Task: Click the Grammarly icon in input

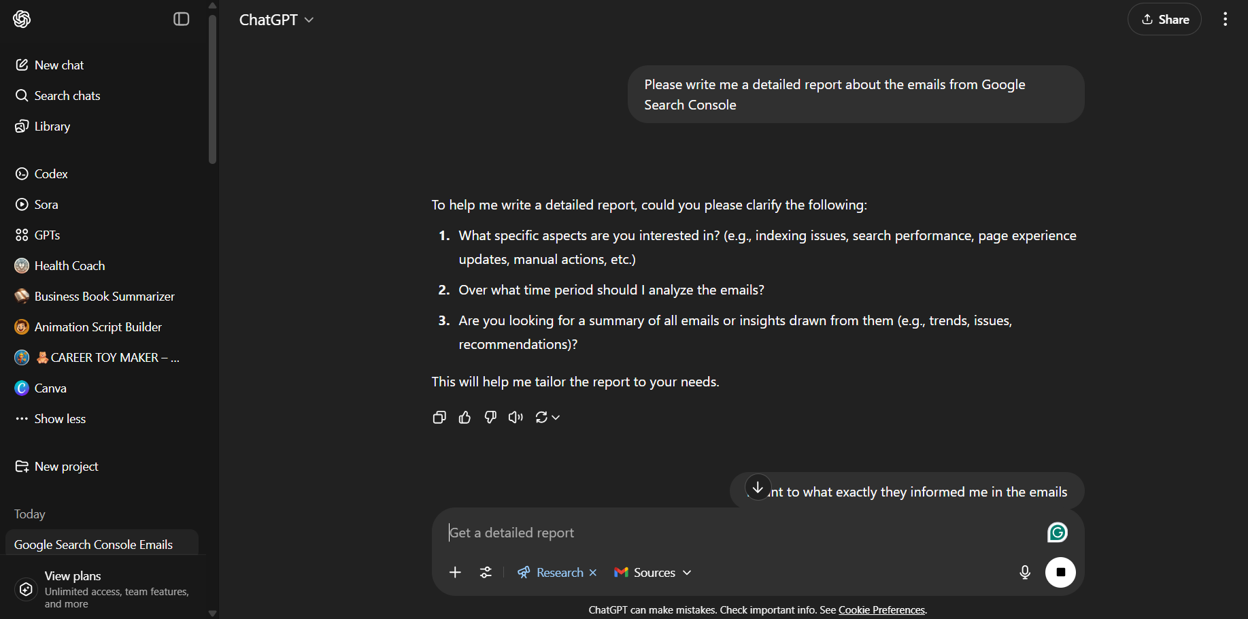Action: [x=1058, y=533]
